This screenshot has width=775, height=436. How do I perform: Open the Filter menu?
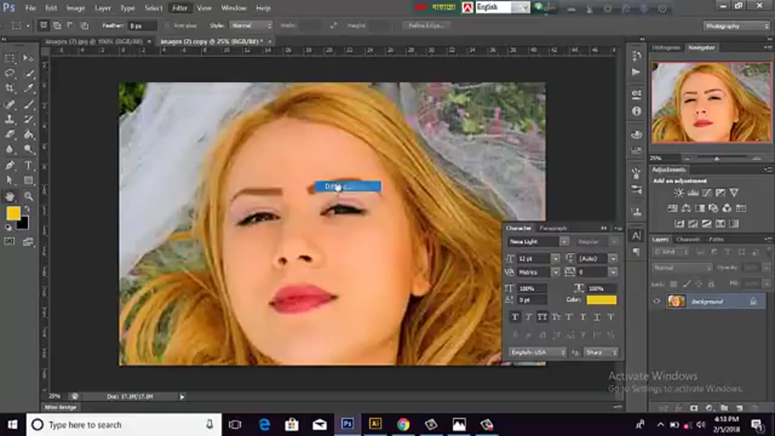pyautogui.click(x=180, y=8)
